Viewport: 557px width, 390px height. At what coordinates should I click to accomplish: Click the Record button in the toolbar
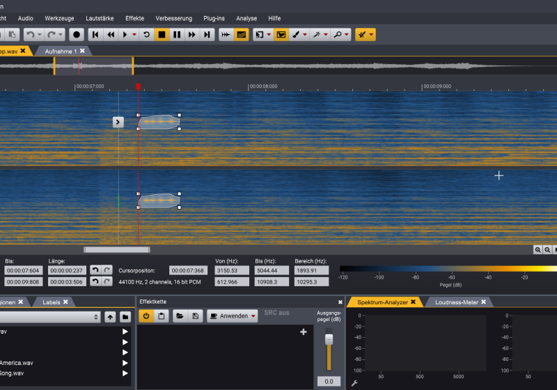pos(77,34)
